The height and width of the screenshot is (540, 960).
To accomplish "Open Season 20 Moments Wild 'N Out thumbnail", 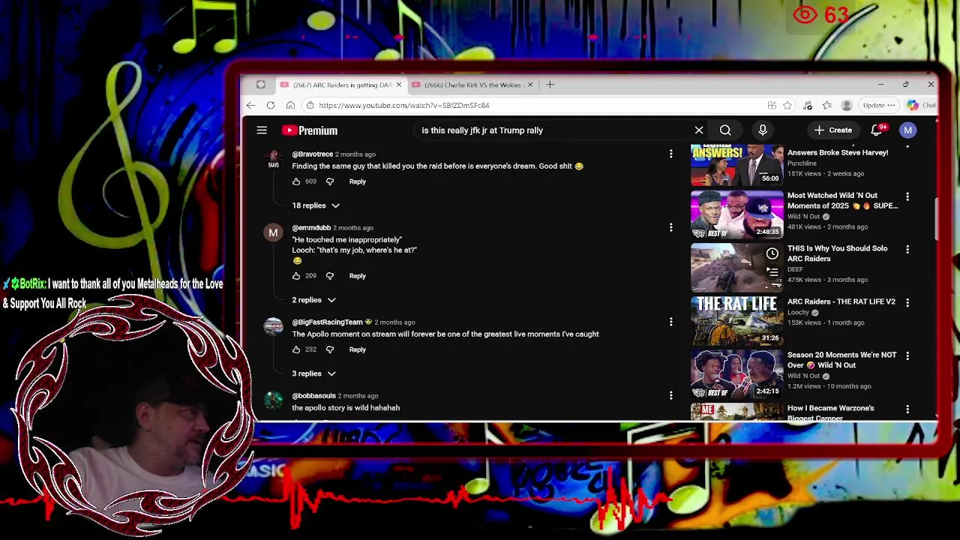I will (736, 373).
